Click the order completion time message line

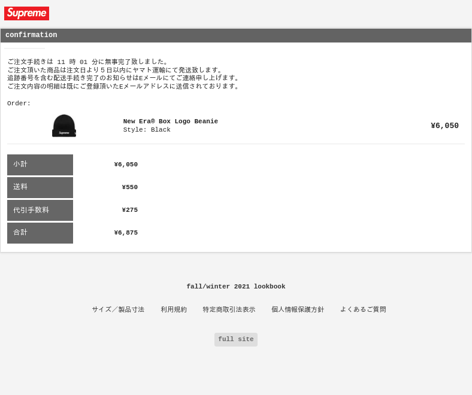[87, 62]
